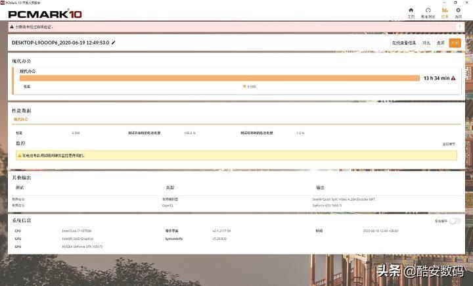Restore down the PCMark 10 window
Image resolution: width=473 pixels, height=286 pixels.
click(x=455, y=3)
